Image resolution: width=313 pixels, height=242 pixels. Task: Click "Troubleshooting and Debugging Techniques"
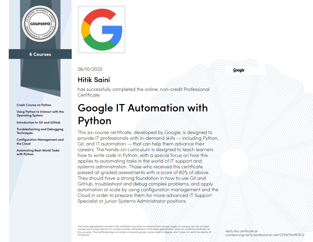click(x=40, y=131)
